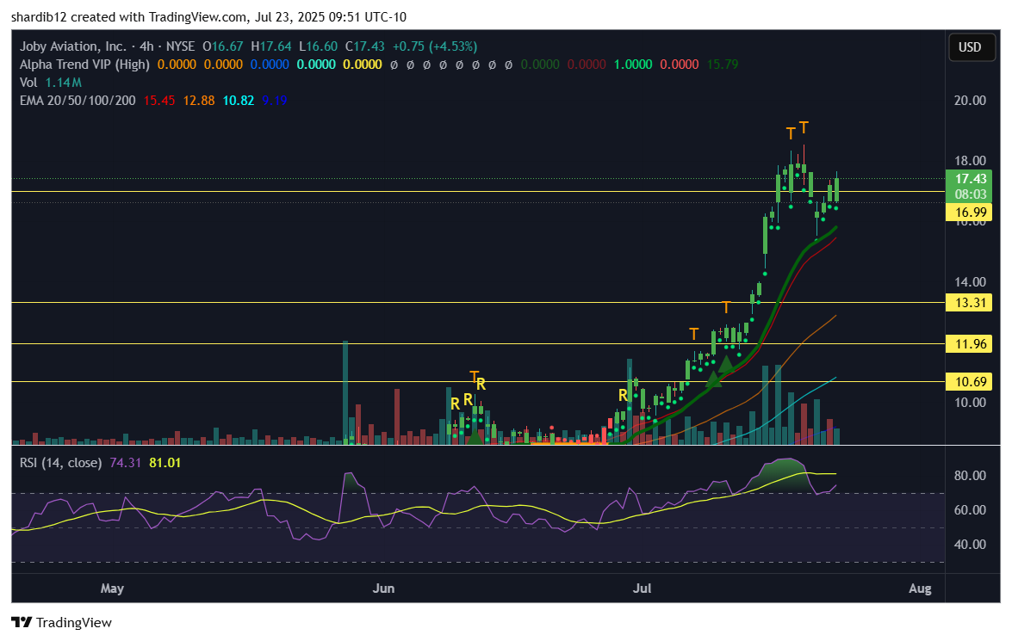Click the Alpha Trend VIP (High) indicator label

84,65
